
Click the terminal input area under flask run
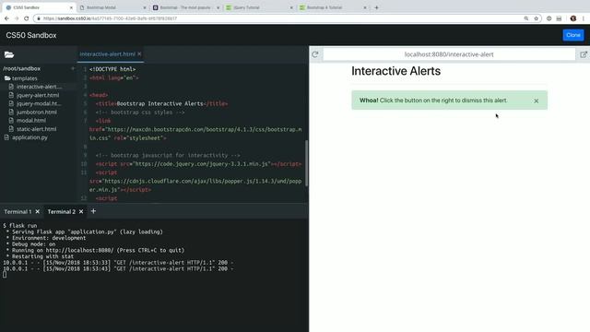coord(5,275)
